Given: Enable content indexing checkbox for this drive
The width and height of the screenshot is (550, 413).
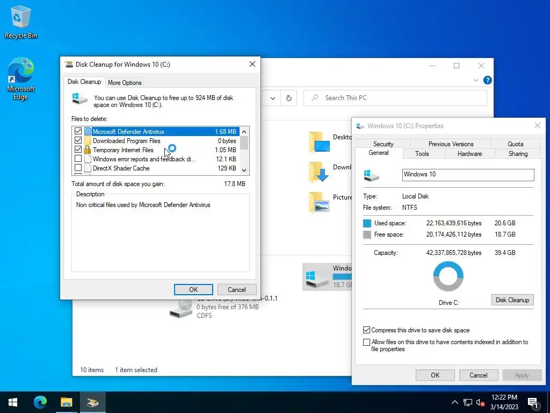Looking at the screenshot, I should tap(366, 342).
